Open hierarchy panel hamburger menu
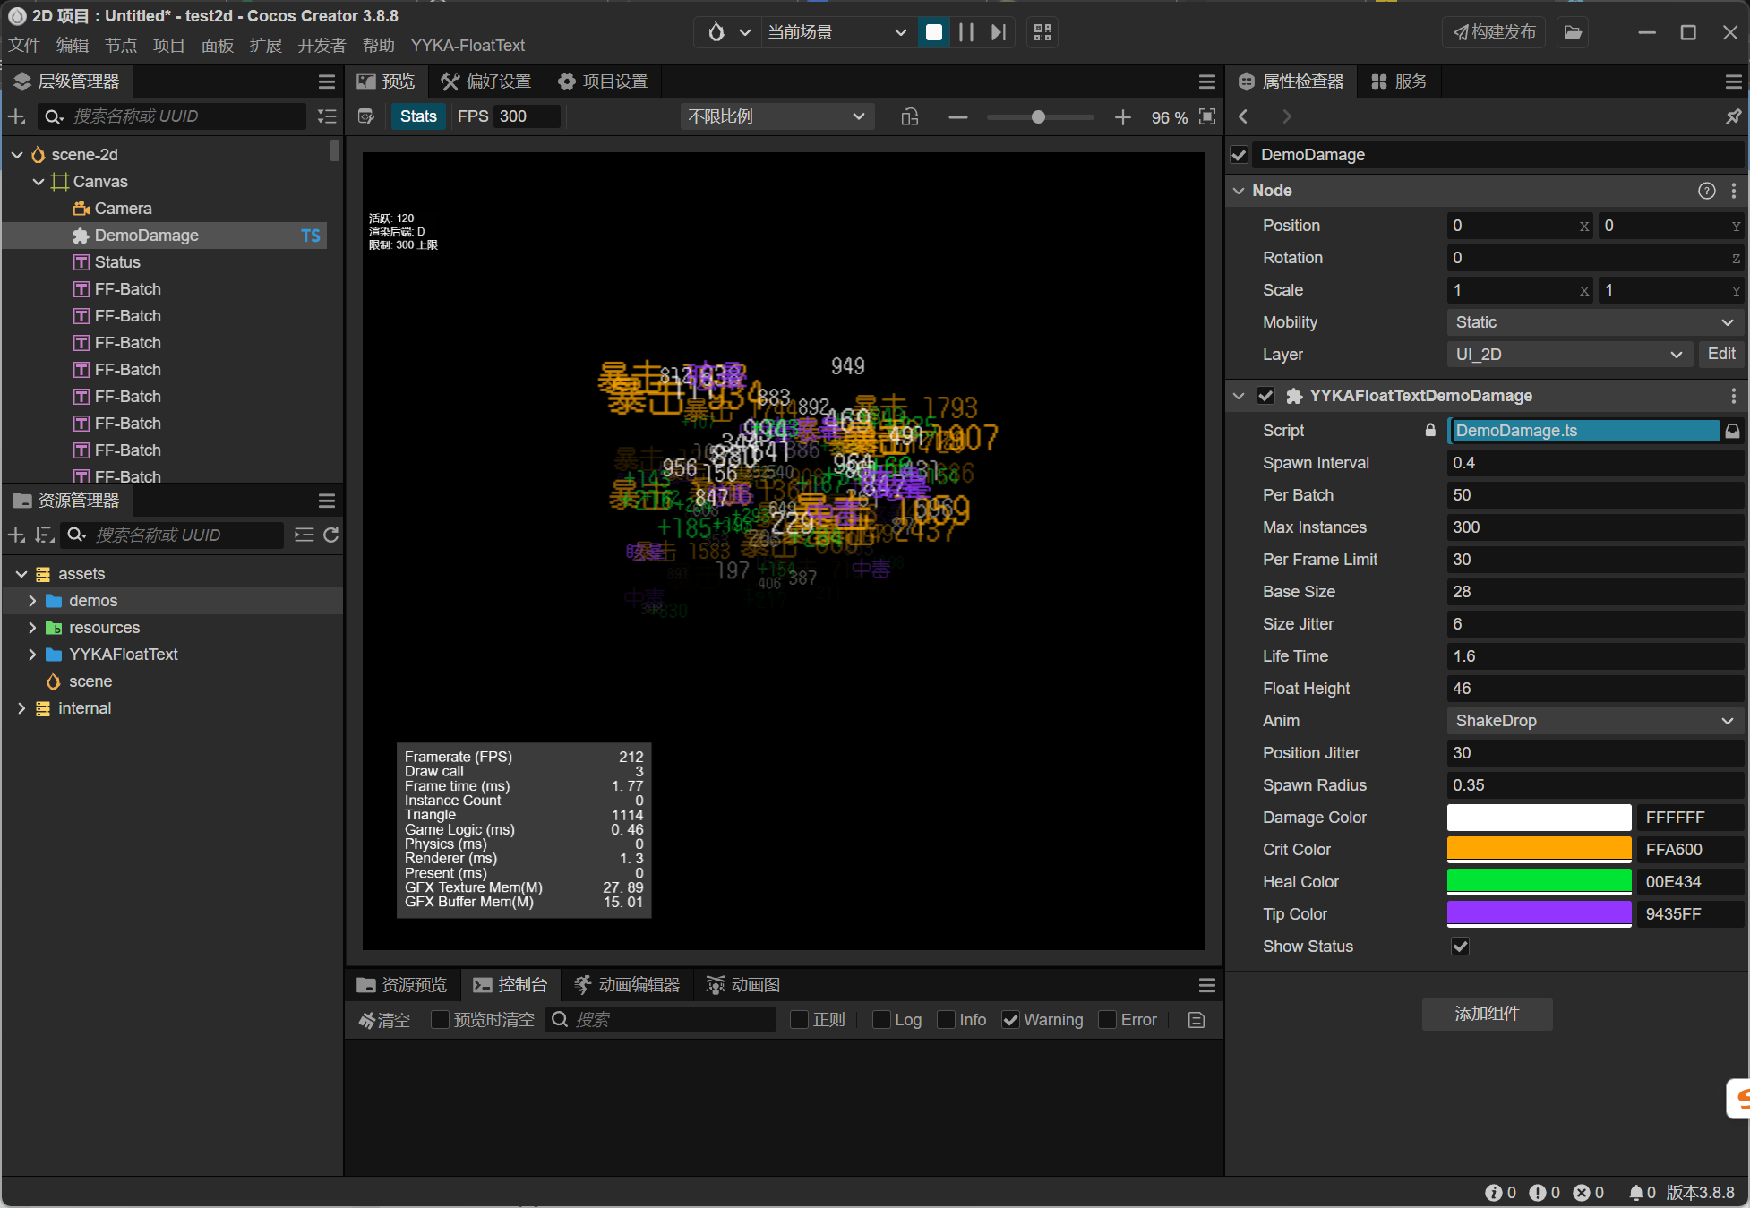This screenshot has height=1208, width=1750. click(327, 81)
